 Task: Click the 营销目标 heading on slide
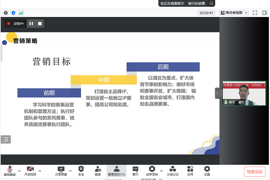pos(52,61)
